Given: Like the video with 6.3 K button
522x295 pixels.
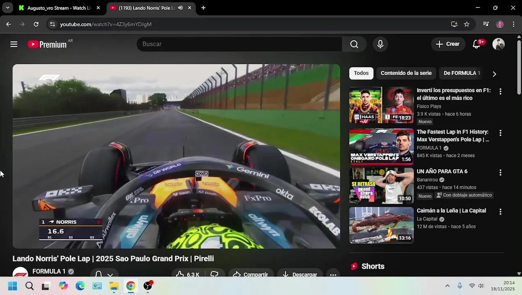Looking at the screenshot, I should (x=188, y=273).
